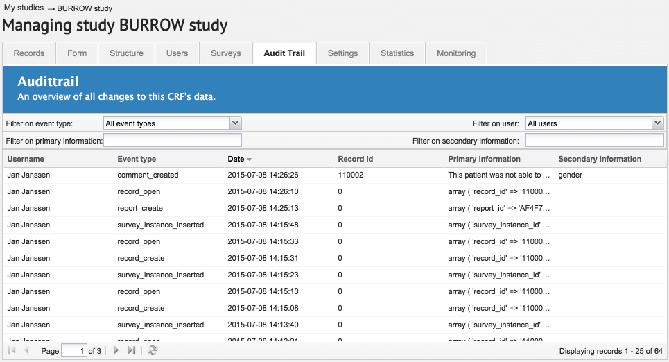Open the Statistics tab

[x=397, y=53]
